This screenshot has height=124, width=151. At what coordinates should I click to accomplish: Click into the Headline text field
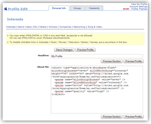click(97, 56)
